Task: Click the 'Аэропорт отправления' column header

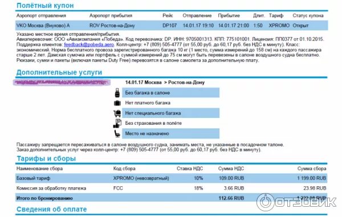Action: (41, 15)
